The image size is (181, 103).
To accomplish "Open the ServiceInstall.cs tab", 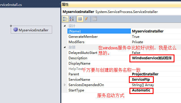I will (11, 5).
